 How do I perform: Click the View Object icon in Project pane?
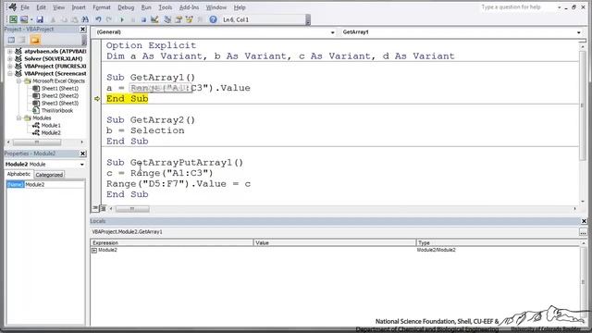tap(22, 40)
